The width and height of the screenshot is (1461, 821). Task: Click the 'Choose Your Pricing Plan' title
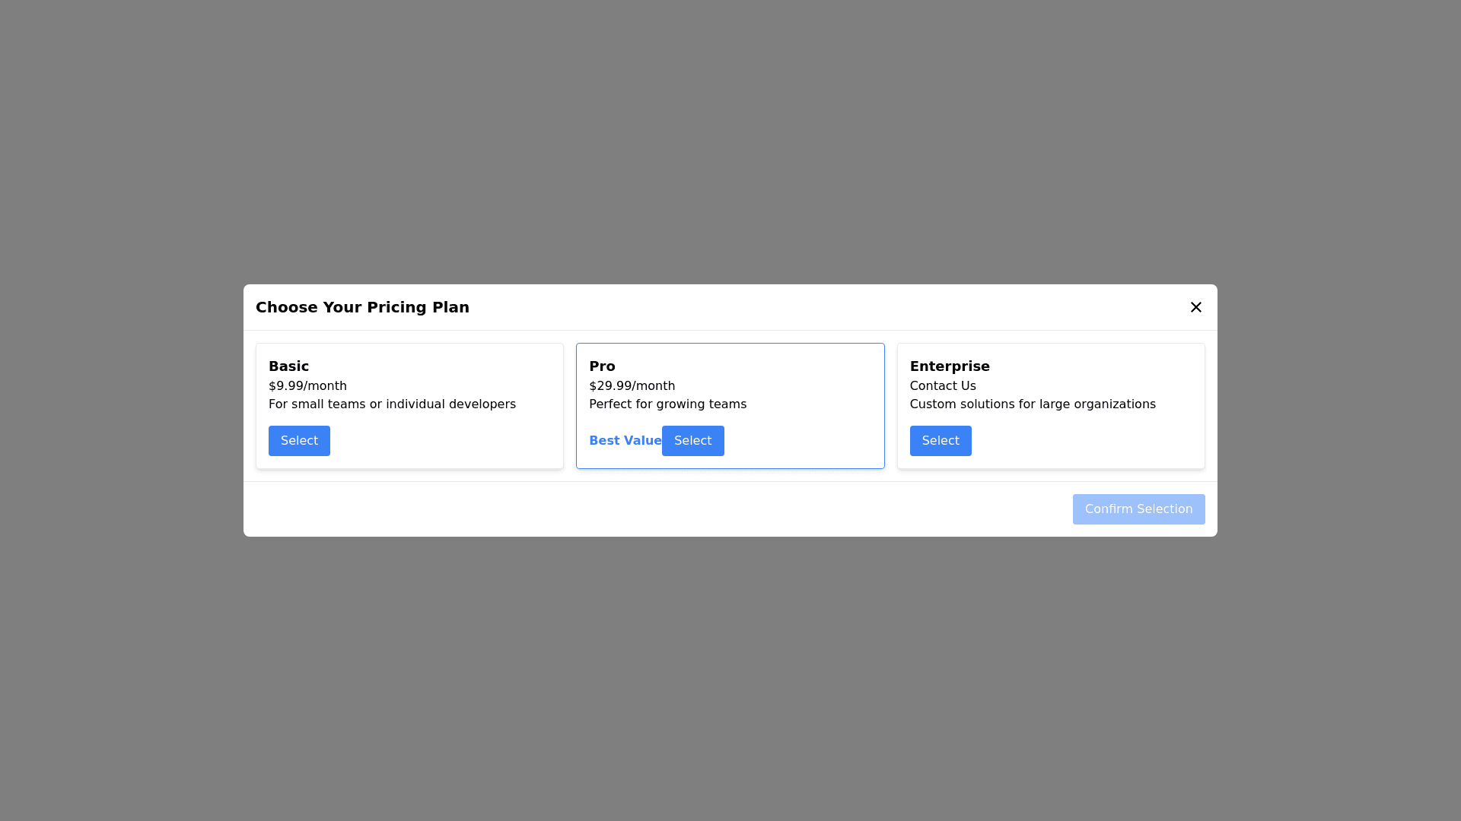tap(362, 307)
